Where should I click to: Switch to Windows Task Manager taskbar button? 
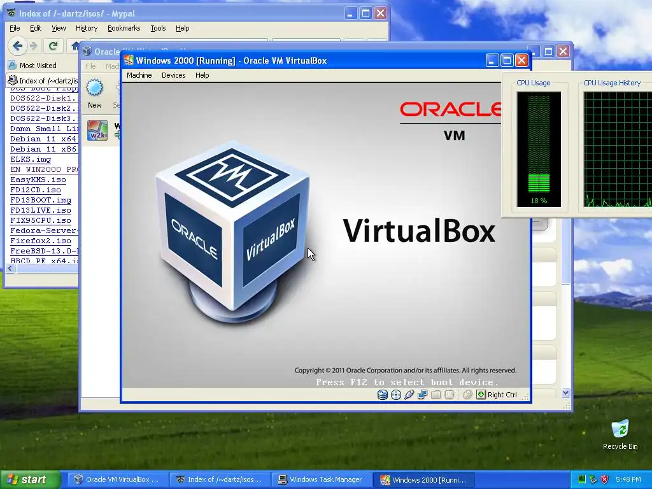(321, 479)
